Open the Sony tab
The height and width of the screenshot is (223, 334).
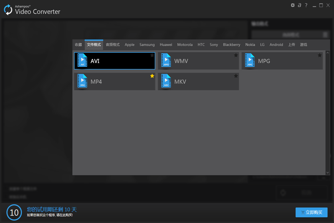point(214,45)
